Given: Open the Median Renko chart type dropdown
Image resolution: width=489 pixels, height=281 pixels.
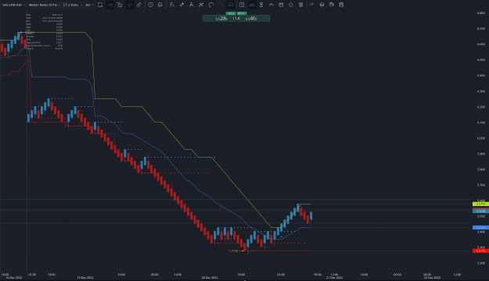Looking at the screenshot, I should click(x=45, y=5).
